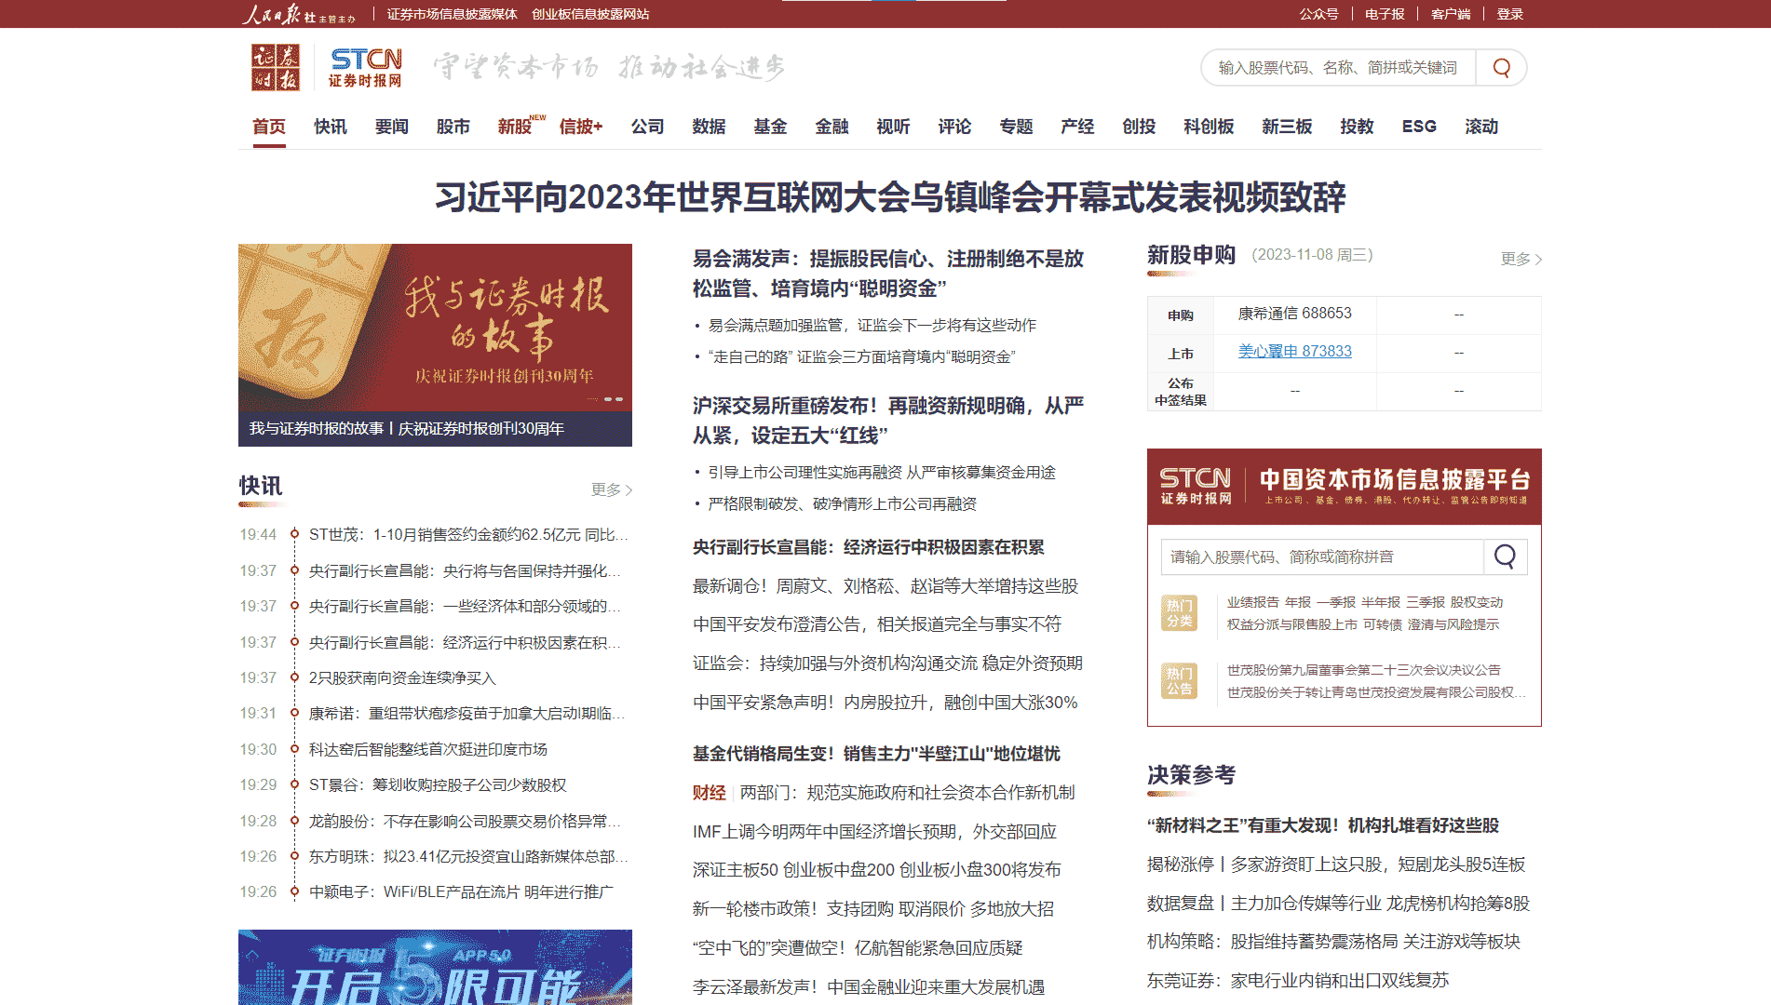Click 三季报 hot category link
This screenshot has width=1771, height=1005.
pos(1425,603)
